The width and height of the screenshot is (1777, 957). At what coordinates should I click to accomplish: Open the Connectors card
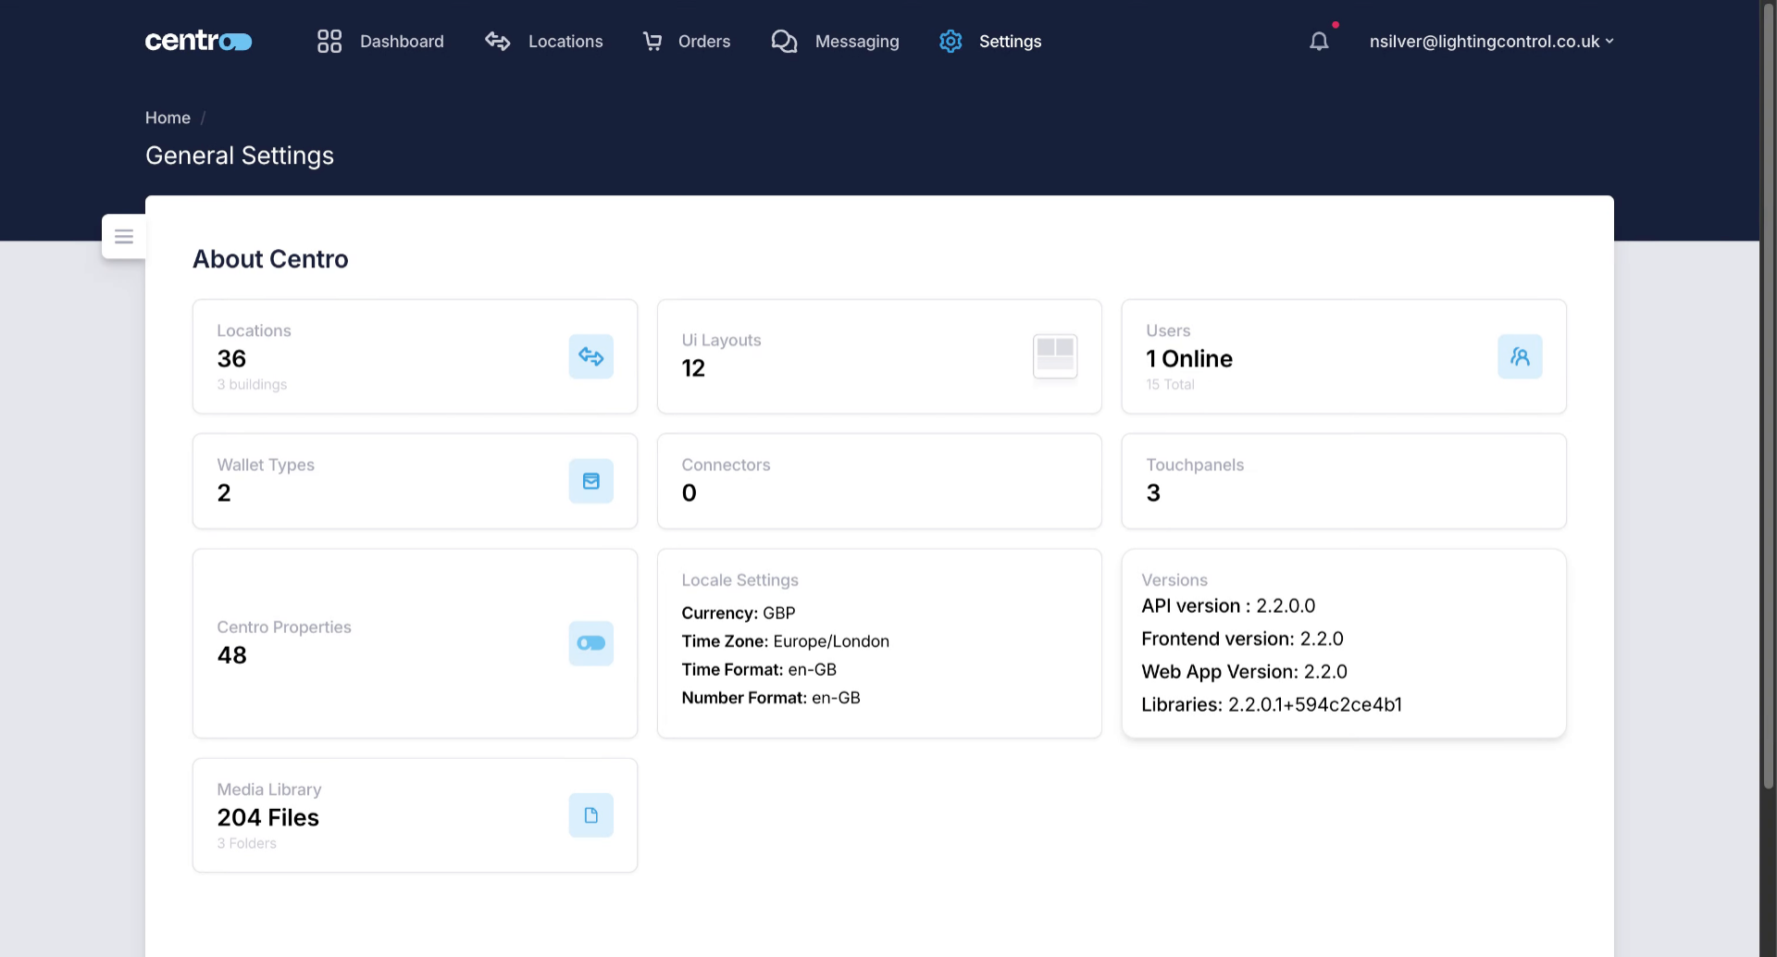[x=878, y=480]
